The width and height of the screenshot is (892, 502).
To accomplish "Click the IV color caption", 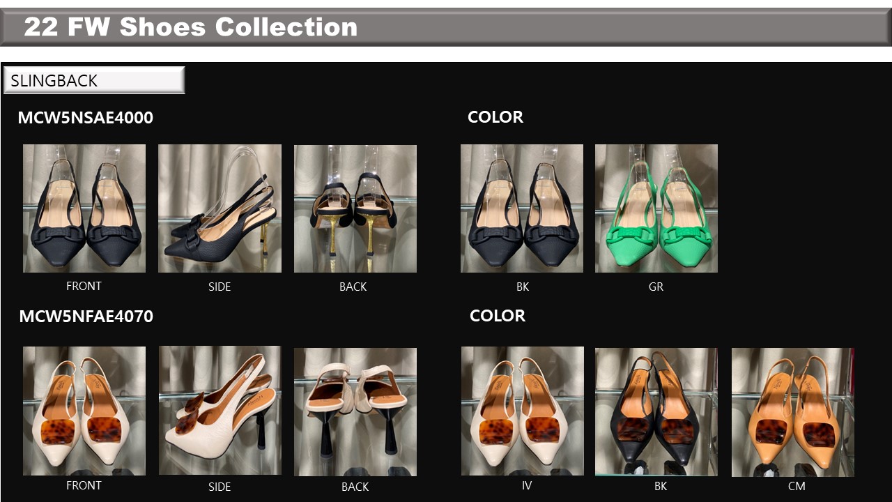I will click(527, 485).
